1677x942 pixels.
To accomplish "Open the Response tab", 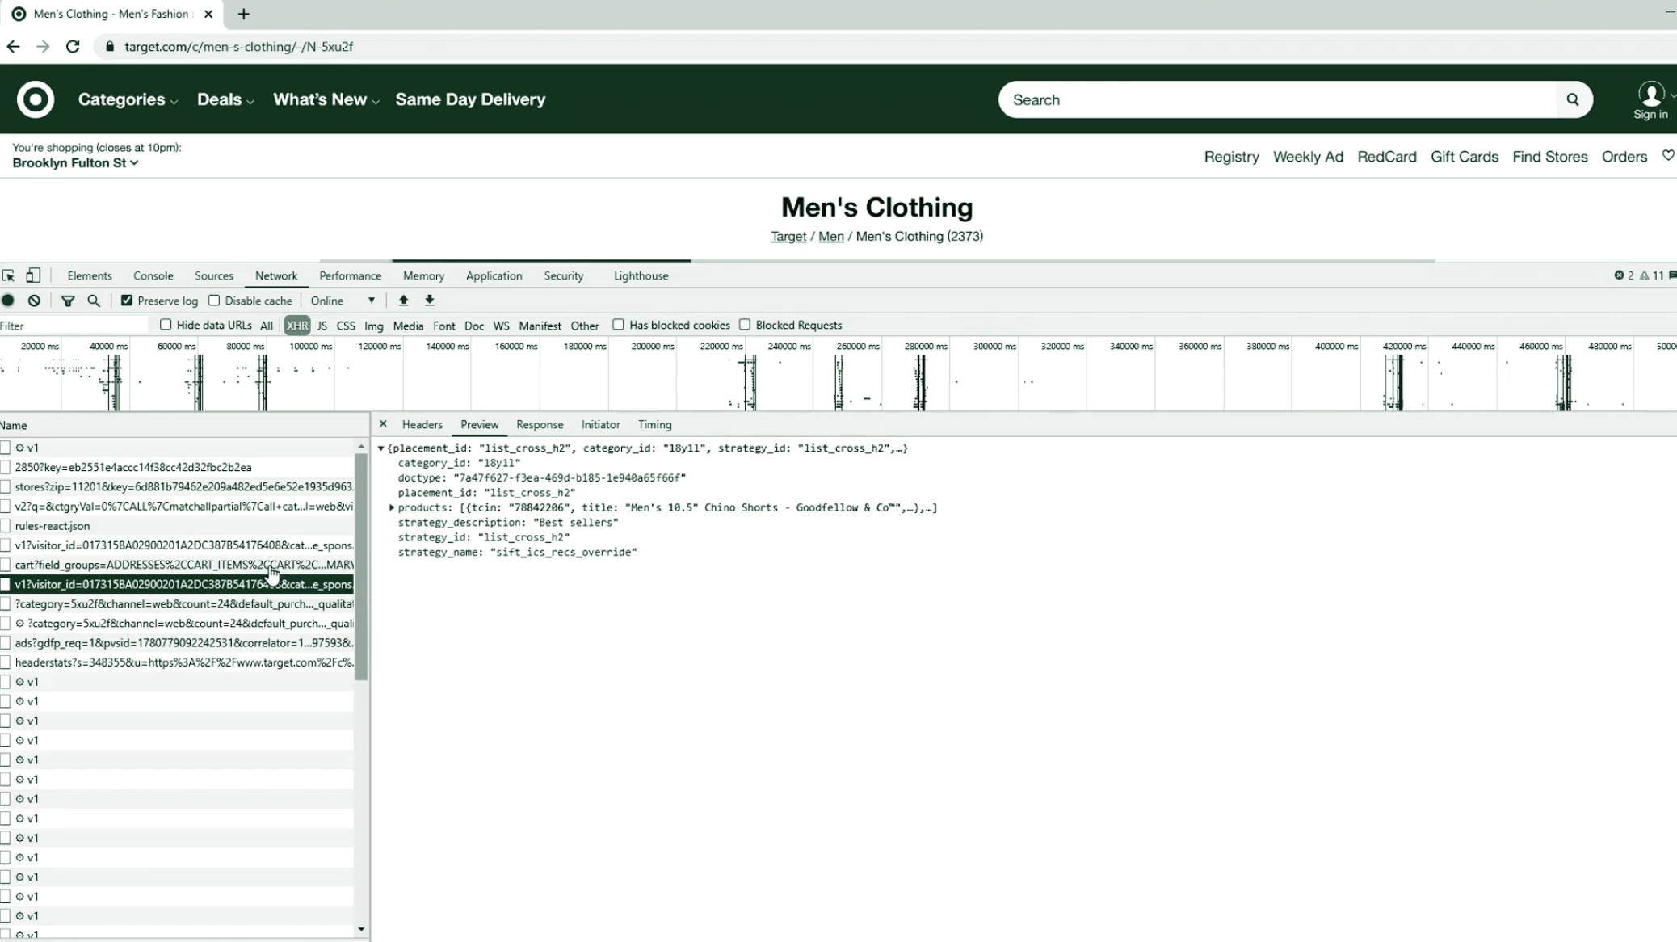I will click(540, 424).
